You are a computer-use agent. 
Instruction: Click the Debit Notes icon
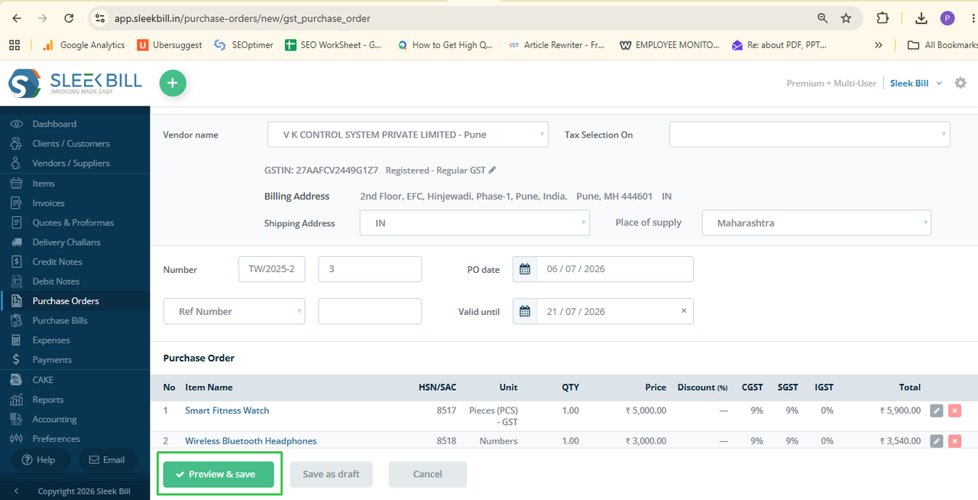pos(16,281)
